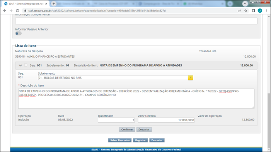Collapse the Seq 001 item row
The width and height of the screenshot is (271, 152).
point(20,65)
